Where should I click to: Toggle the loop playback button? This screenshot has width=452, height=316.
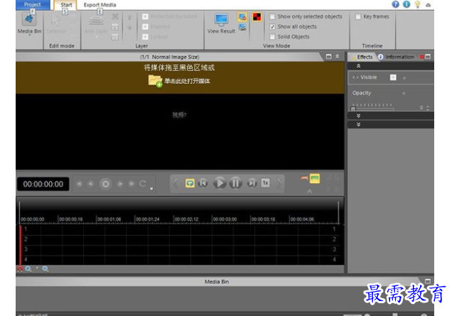coord(189,183)
